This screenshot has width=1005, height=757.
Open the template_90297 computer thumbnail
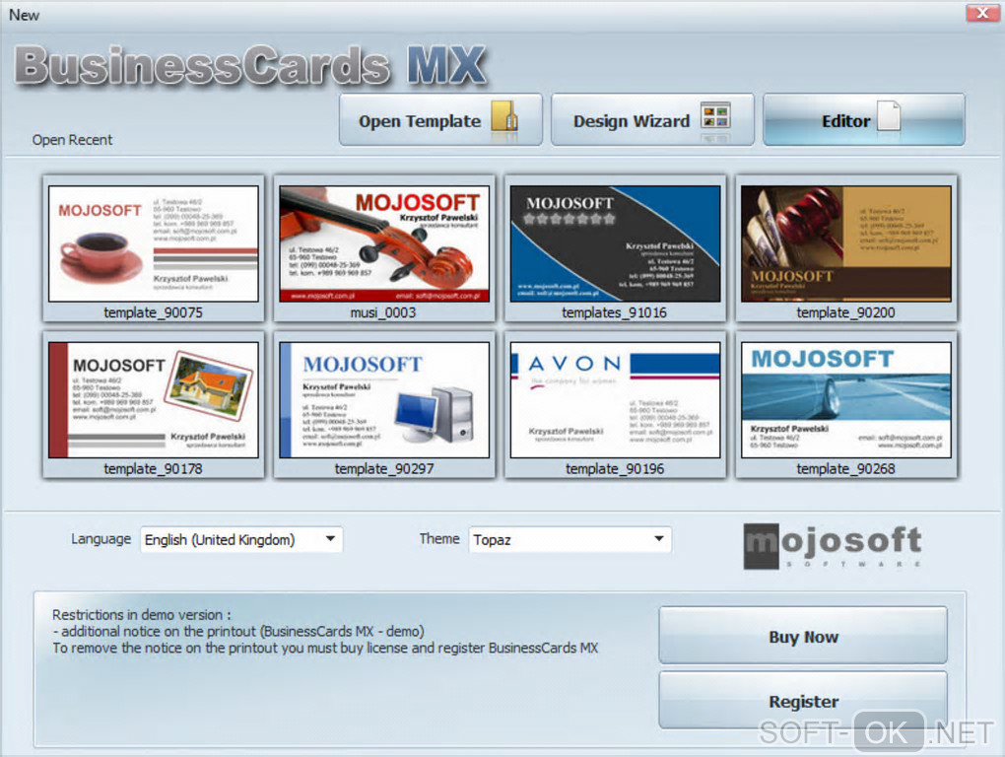coord(384,400)
